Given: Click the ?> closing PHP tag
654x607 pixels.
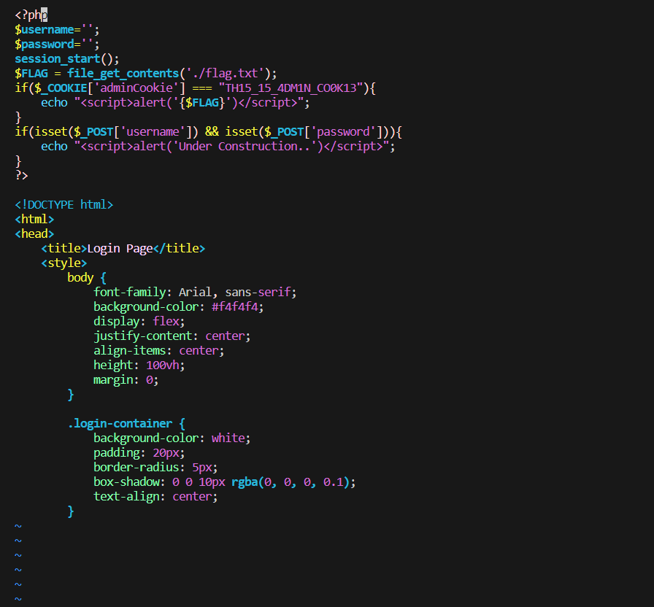Looking at the screenshot, I should click(x=21, y=176).
